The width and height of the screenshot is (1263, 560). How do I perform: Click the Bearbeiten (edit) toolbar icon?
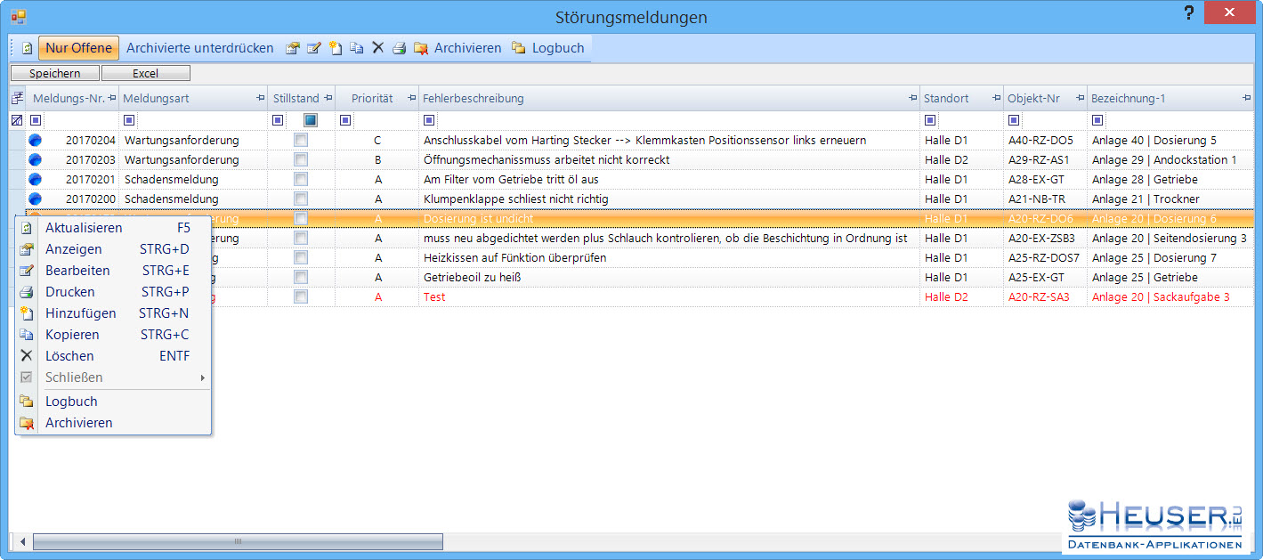coord(313,48)
